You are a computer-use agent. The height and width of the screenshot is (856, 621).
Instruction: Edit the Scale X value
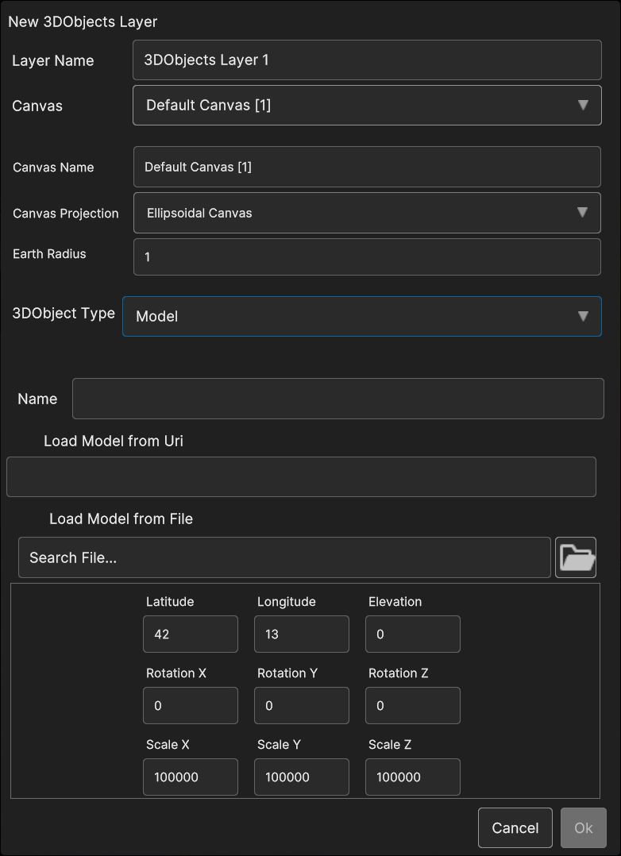click(x=191, y=777)
